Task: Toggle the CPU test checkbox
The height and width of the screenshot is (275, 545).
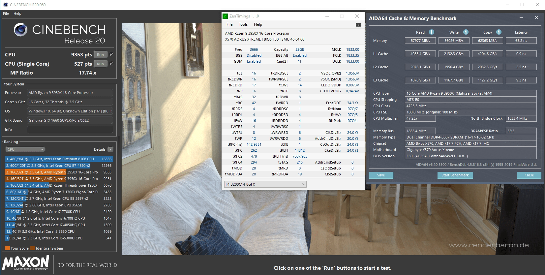Action: (111, 54)
